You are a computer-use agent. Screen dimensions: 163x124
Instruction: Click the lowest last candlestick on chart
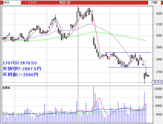[x=145, y=77]
